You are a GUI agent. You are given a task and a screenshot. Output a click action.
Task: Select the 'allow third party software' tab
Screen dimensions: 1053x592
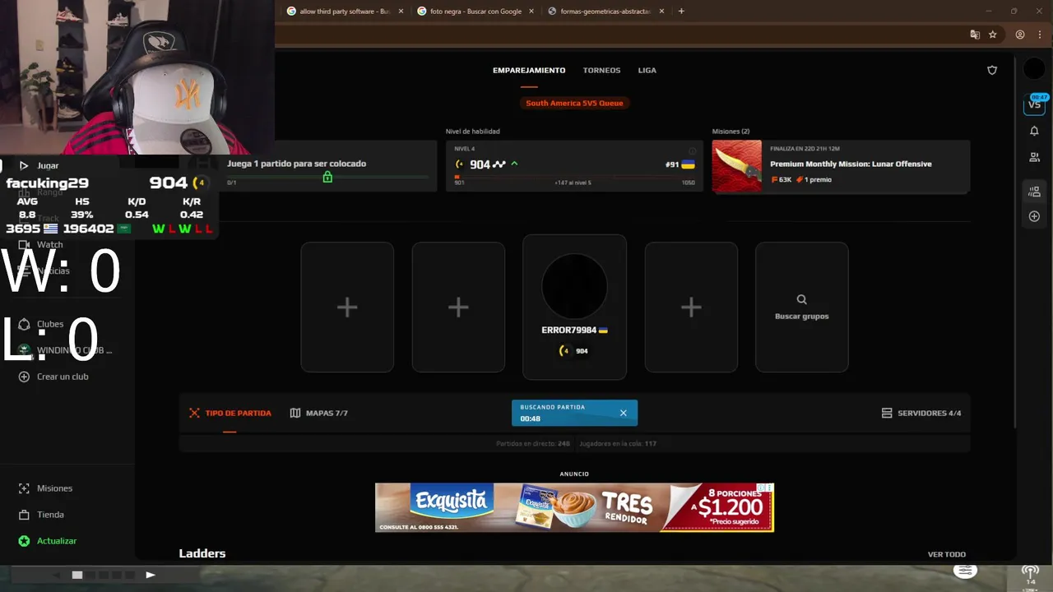click(344, 12)
